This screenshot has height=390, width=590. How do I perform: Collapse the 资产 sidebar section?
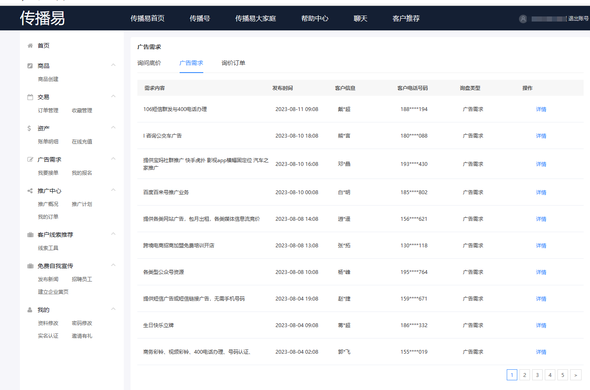coord(113,127)
